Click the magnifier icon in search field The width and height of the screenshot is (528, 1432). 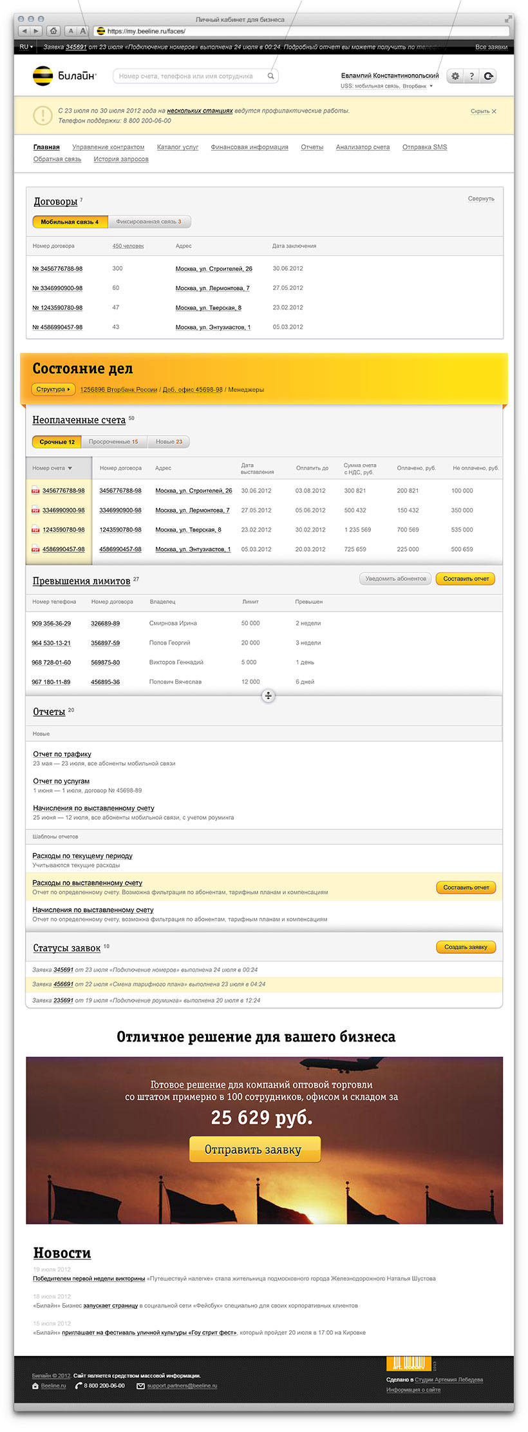coord(271,76)
